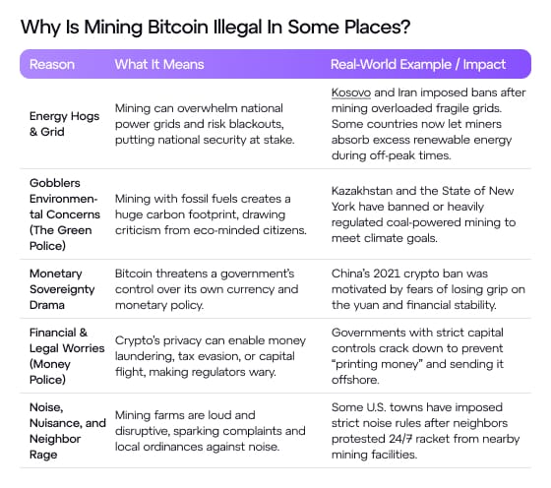Click the fossil fuels carbon footprint description
The image size is (551, 488).
coord(211,213)
